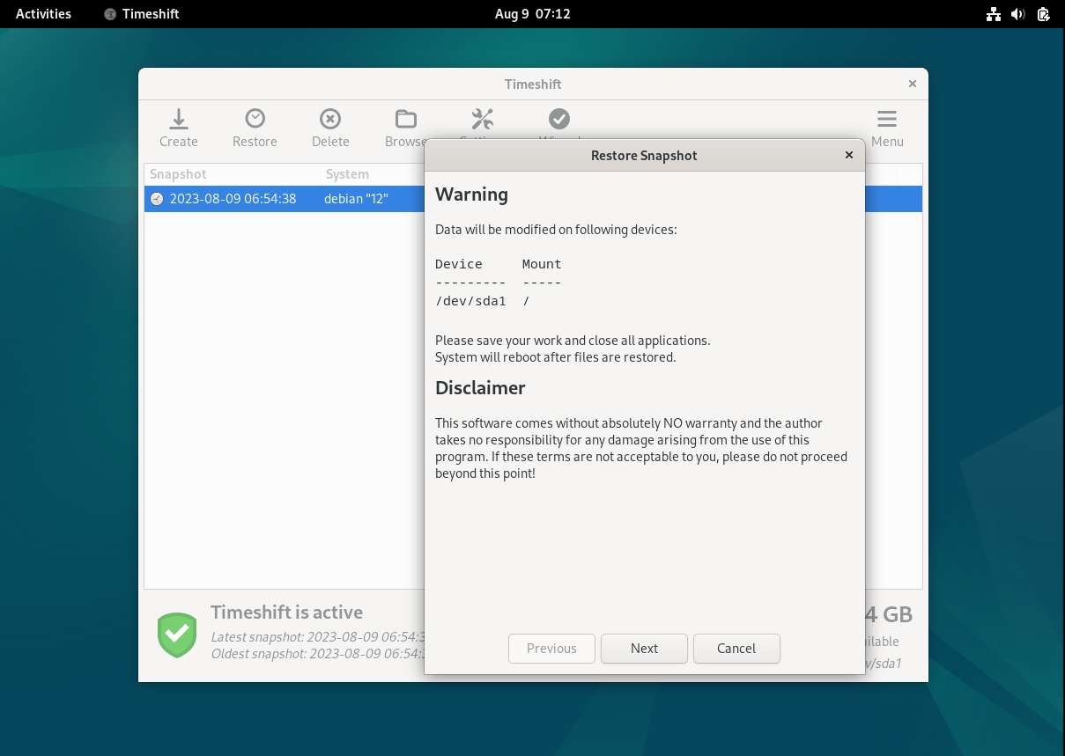
Task: Click the green shield status icon
Action: [177, 635]
